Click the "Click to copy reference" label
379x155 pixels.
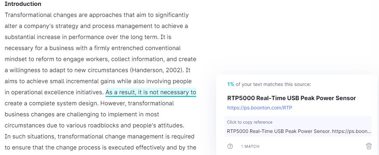click(250, 122)
